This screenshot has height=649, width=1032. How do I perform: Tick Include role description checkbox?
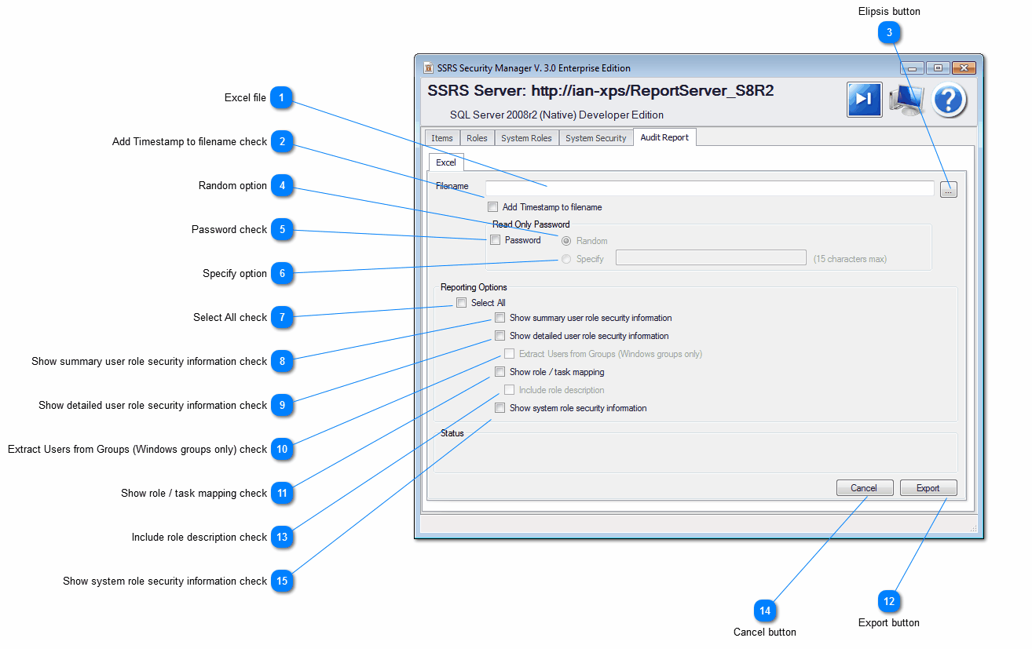pos(509,390)
